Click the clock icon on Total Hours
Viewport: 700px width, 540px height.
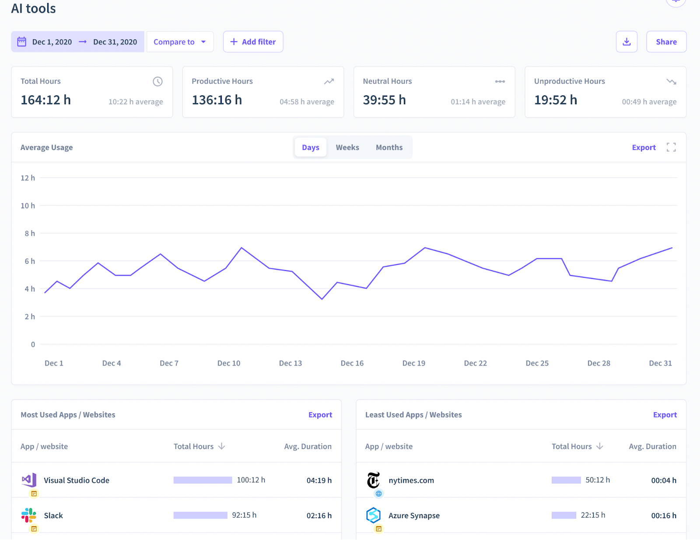[x=157, y=81]
